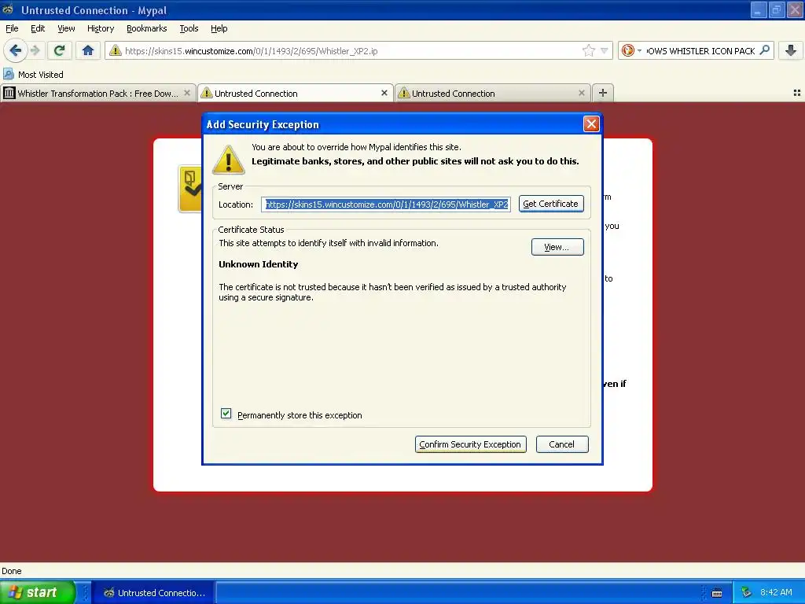805x604 pixels.
Task: Click the search magnifier icon
Action: pos(764,50)
